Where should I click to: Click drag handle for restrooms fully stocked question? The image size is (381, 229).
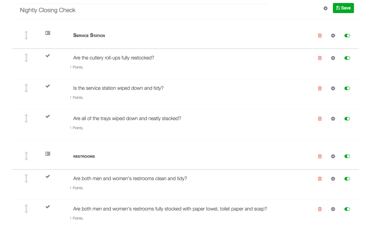(26, 209)
